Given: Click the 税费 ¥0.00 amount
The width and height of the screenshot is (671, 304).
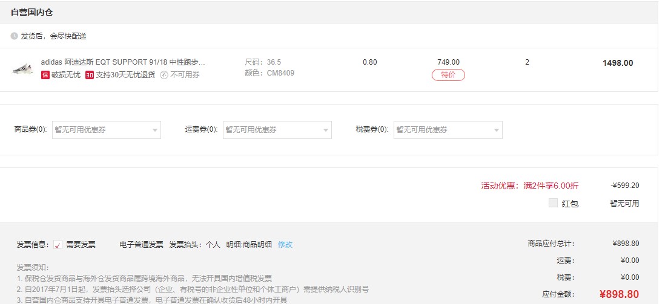Looking at the screenshot, I should 630,277.
